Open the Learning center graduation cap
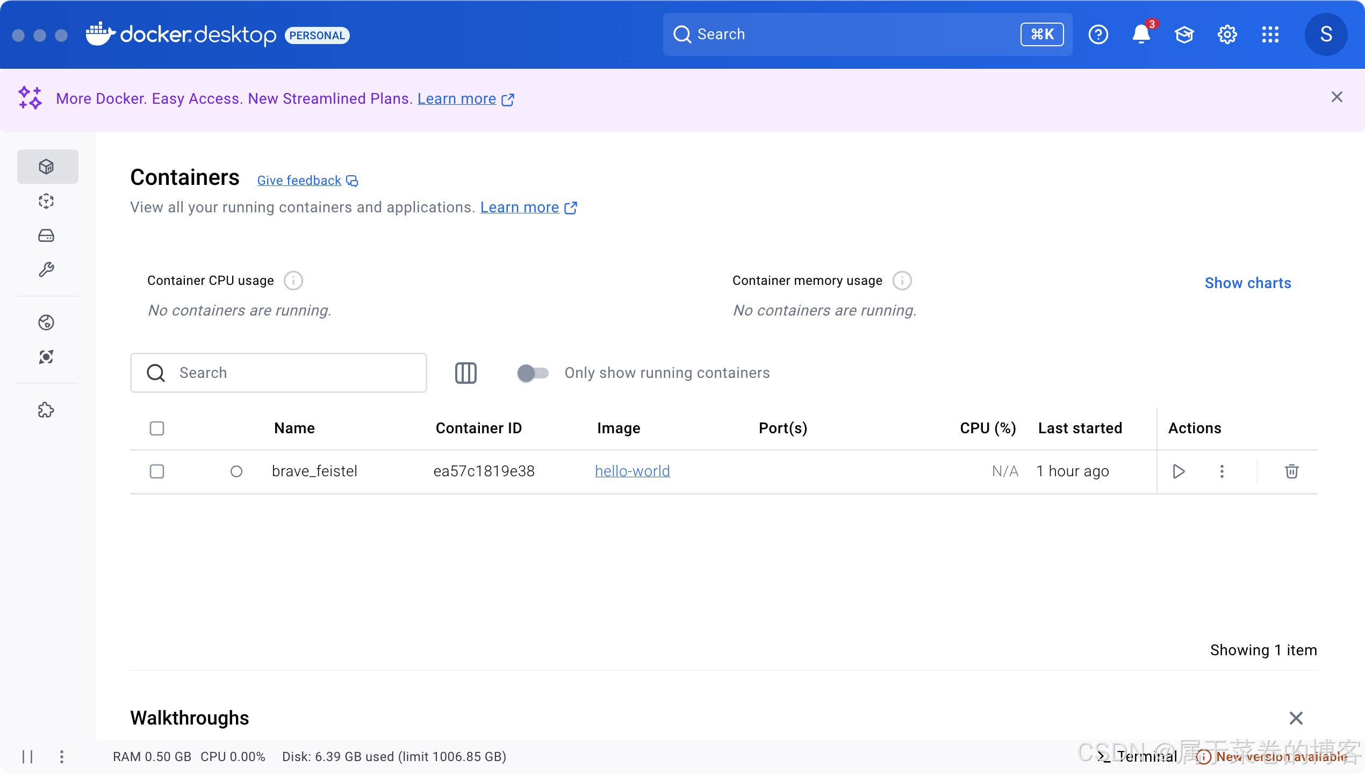 point(1184,34)
